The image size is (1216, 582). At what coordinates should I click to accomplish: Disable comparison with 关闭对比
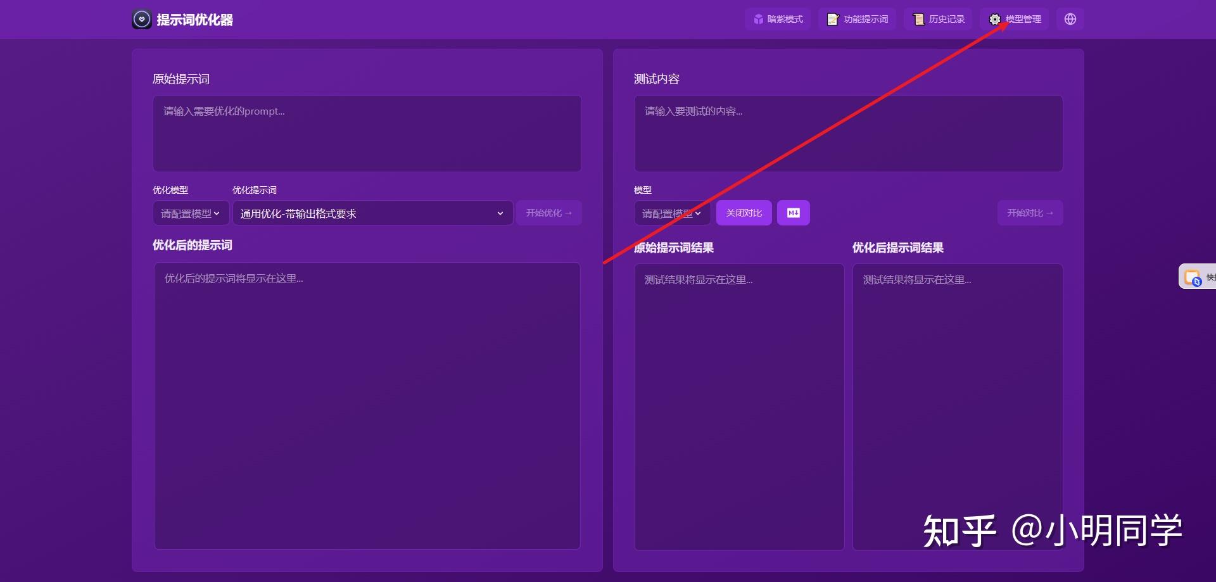pos(744,213)
